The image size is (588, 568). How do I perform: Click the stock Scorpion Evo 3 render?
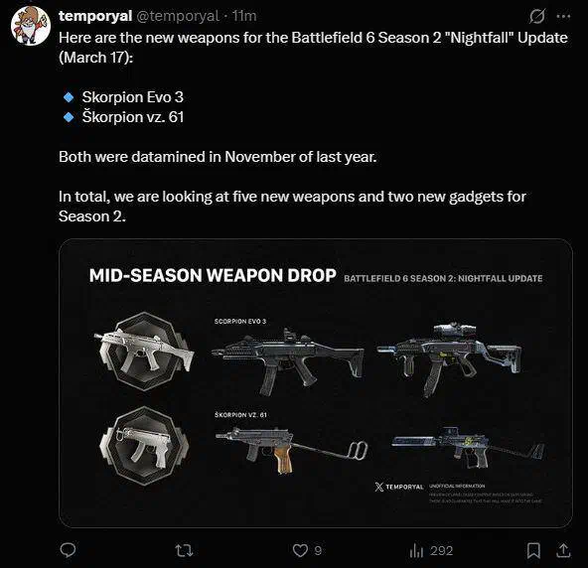tap(288, 361)
